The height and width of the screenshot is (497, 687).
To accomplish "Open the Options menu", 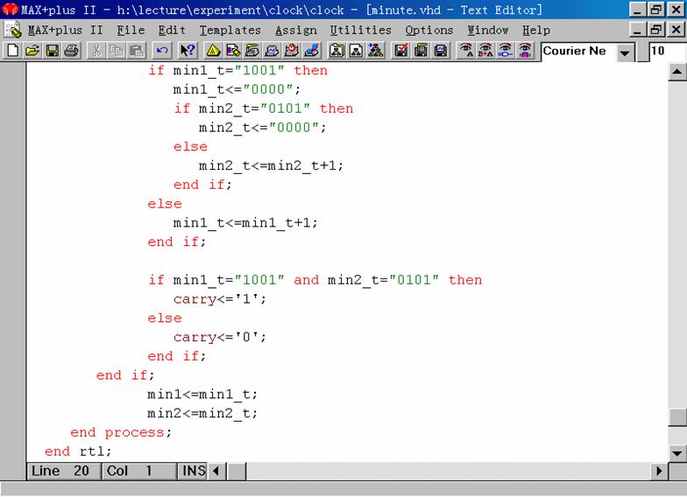I will (x=429, y=30).
